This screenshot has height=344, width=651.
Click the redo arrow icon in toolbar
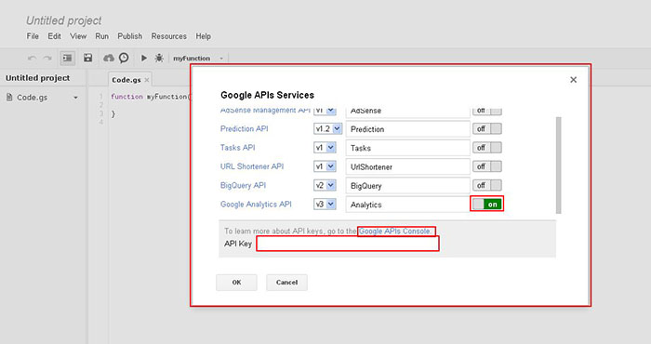point(47,58)
